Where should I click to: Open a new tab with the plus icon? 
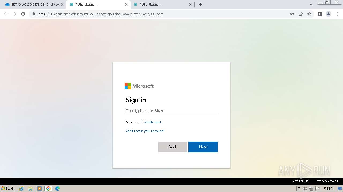(x=200, y=5)
